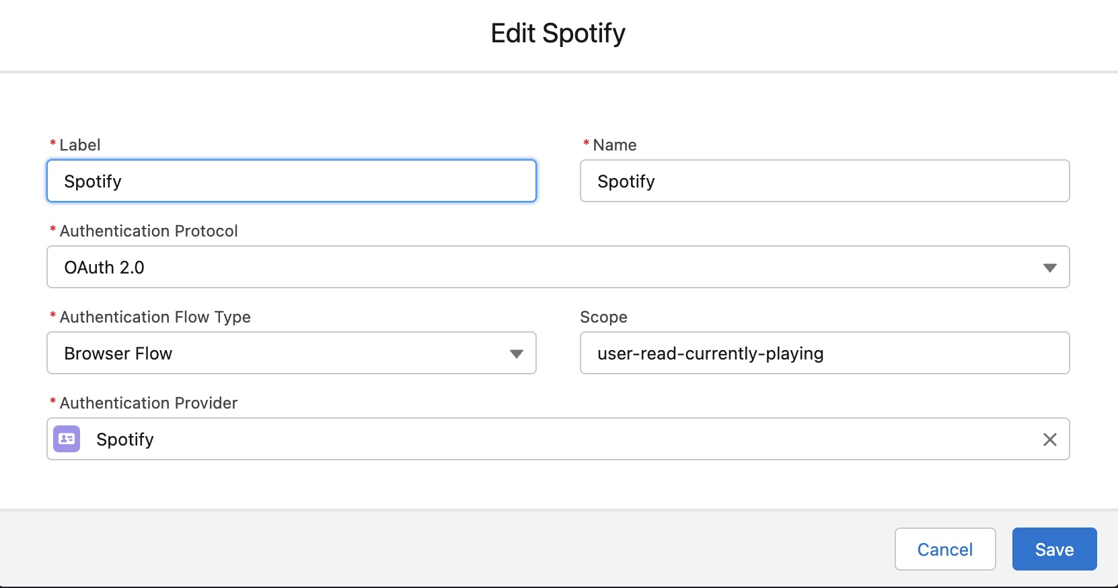Save the Spotify named credential
Screen dimensions: 1118x588
[1054, 549]
